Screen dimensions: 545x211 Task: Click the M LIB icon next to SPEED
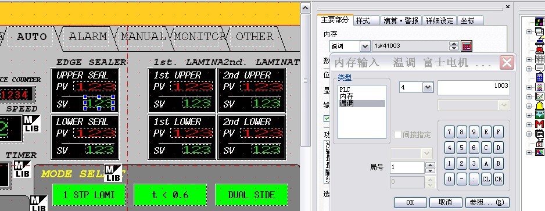click(31, 124)
